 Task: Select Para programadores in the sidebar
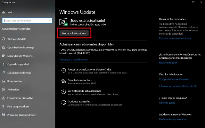18,107
